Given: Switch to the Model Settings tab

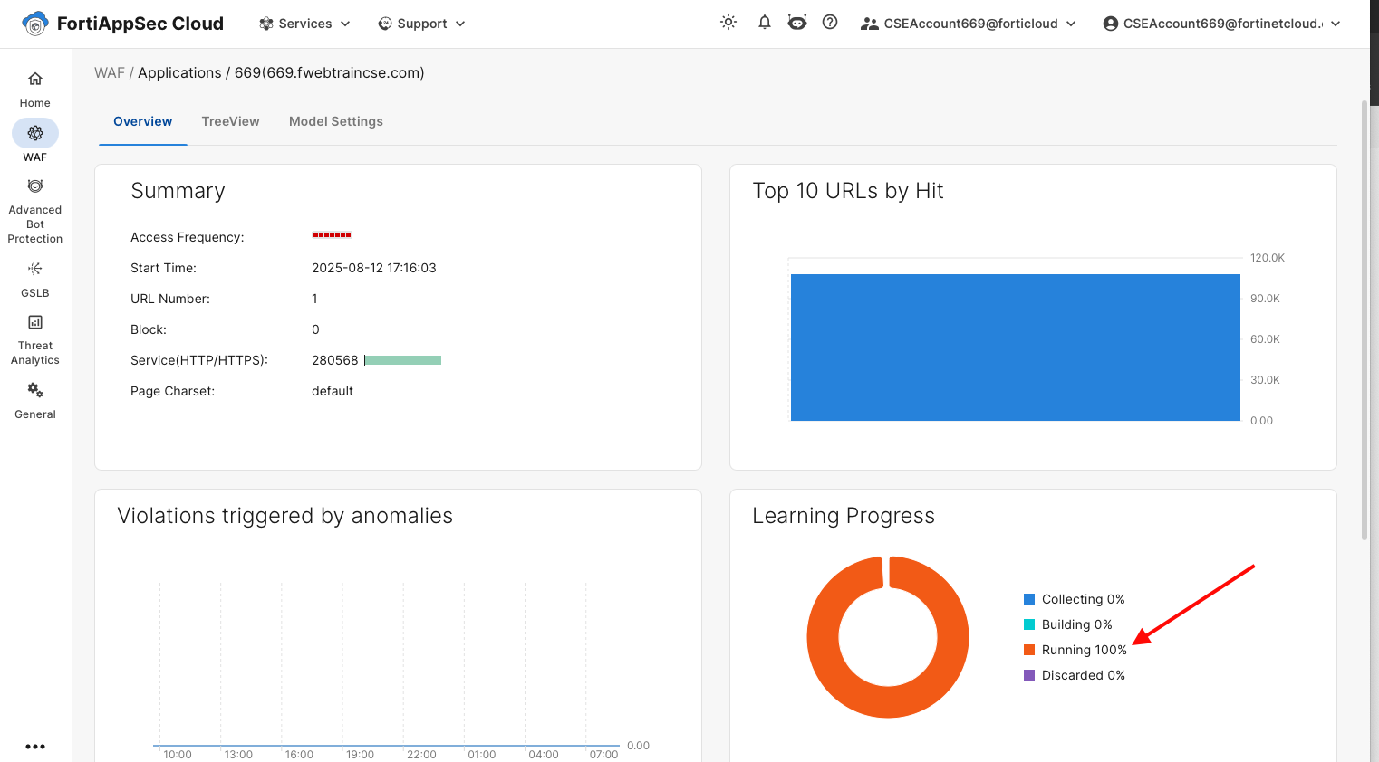Looking at the screenshot, I should pyautogui.click(x=336, y=121).
